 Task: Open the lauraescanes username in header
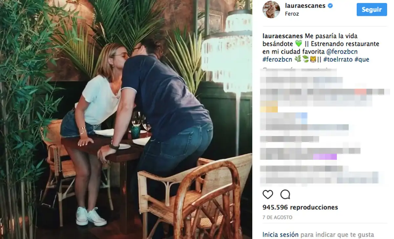(305, 6)
